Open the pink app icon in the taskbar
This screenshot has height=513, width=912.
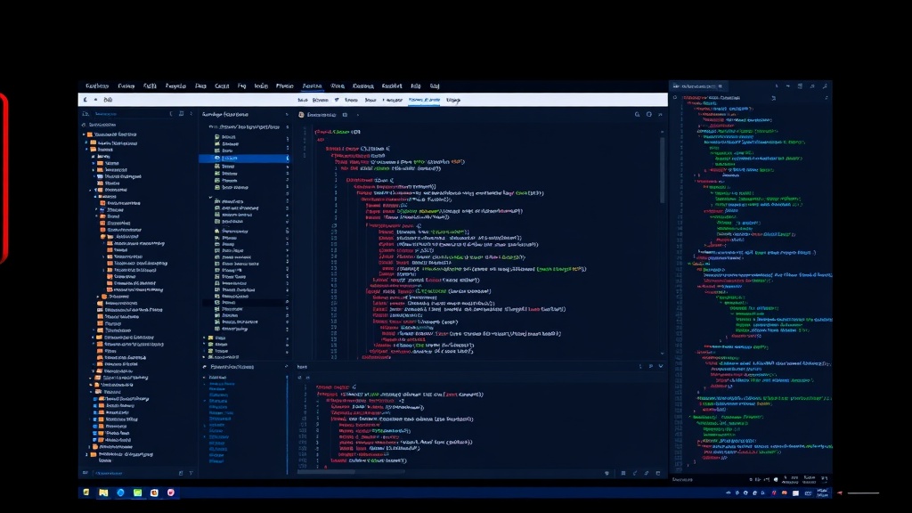click(171, 493)
